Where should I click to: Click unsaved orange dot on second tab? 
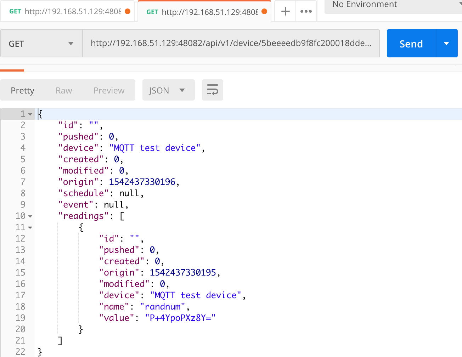pos(264,11)
